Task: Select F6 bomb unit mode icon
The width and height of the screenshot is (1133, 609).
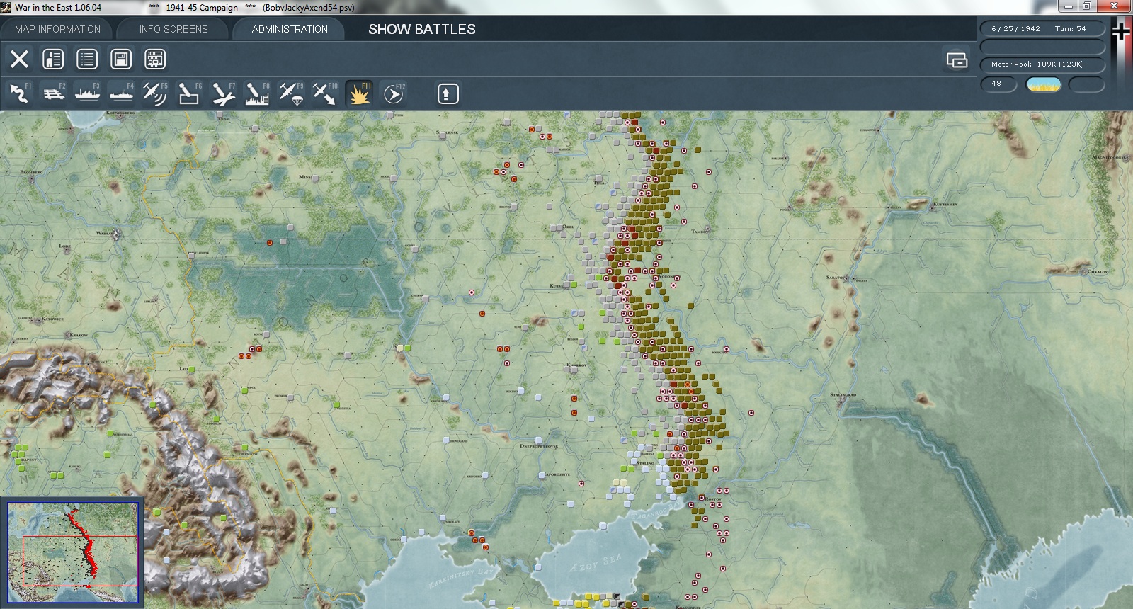Action: point(189,93)
